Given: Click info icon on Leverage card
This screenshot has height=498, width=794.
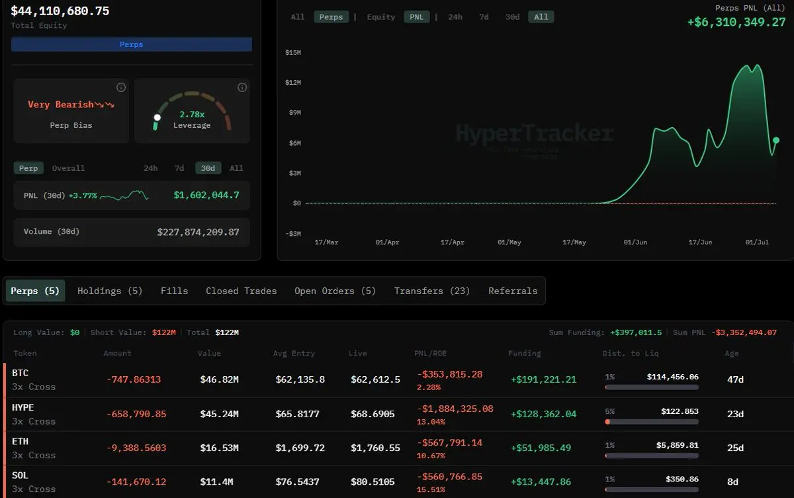Looking at the screenshot, I should tap(242, 87).
